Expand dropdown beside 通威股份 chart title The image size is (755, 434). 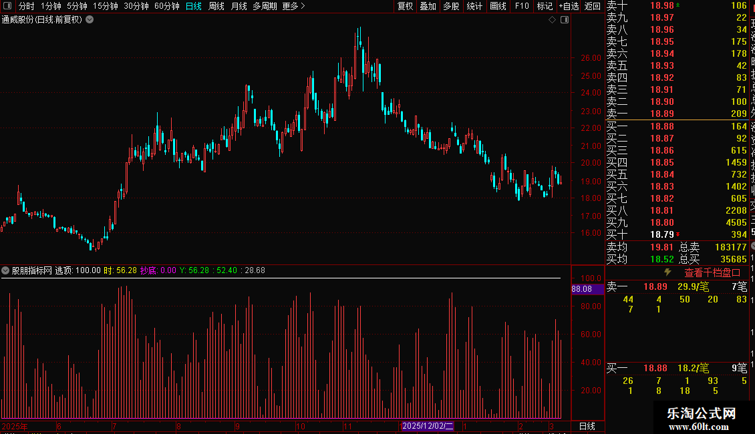tap(90, 19)
